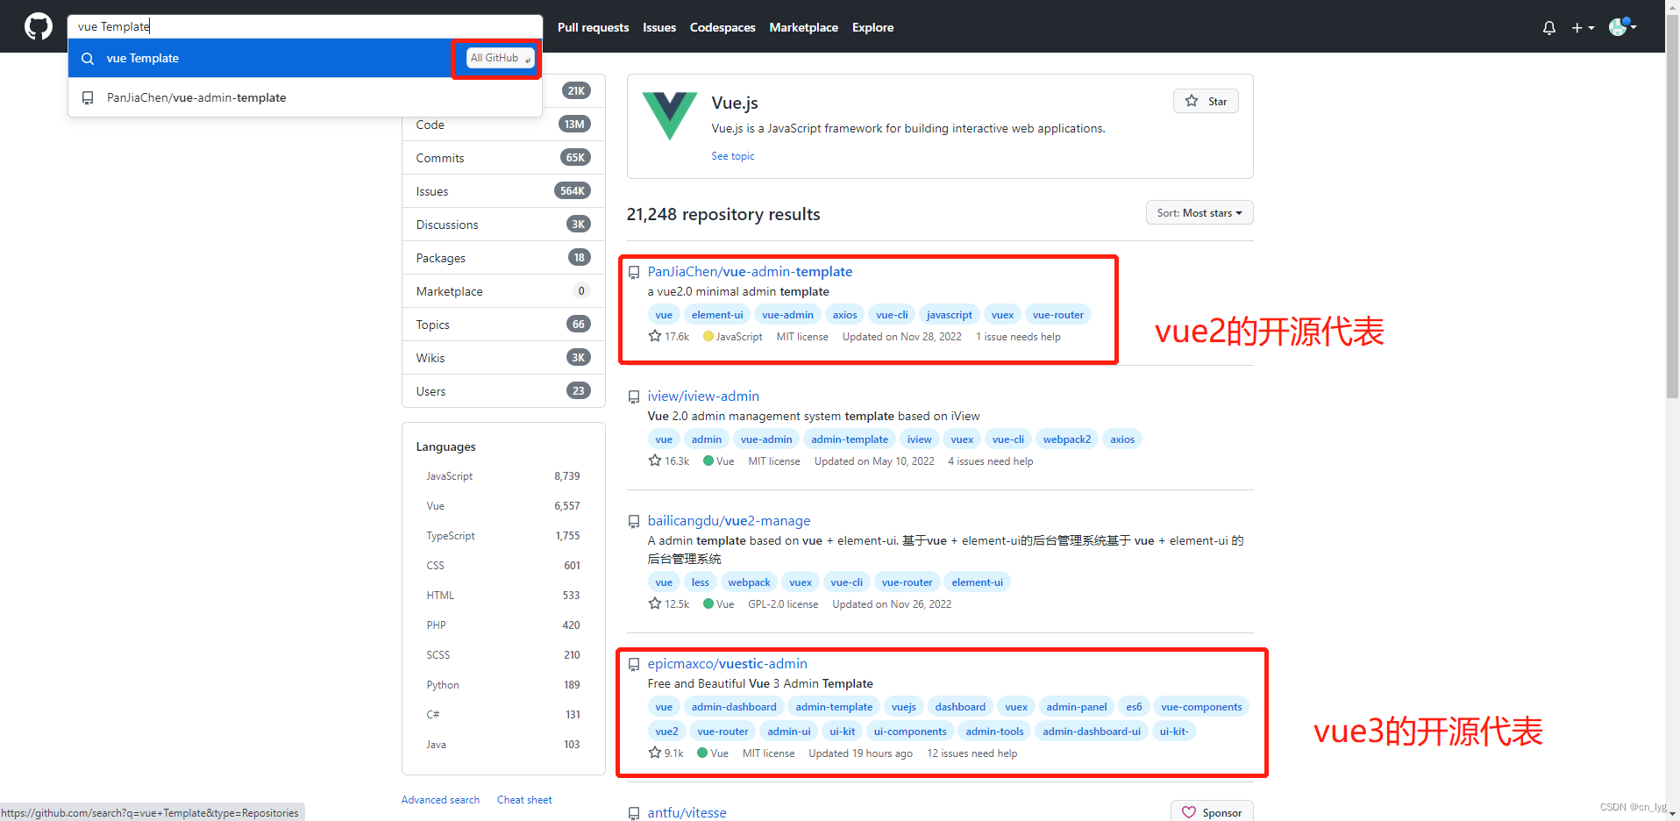Filter results by Topics
Viewport: 1680px width, 821px height.
[503, 325]
